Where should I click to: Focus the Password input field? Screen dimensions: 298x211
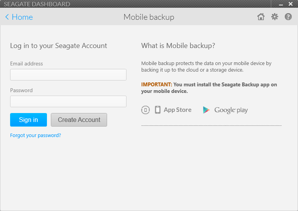[68, 101]
